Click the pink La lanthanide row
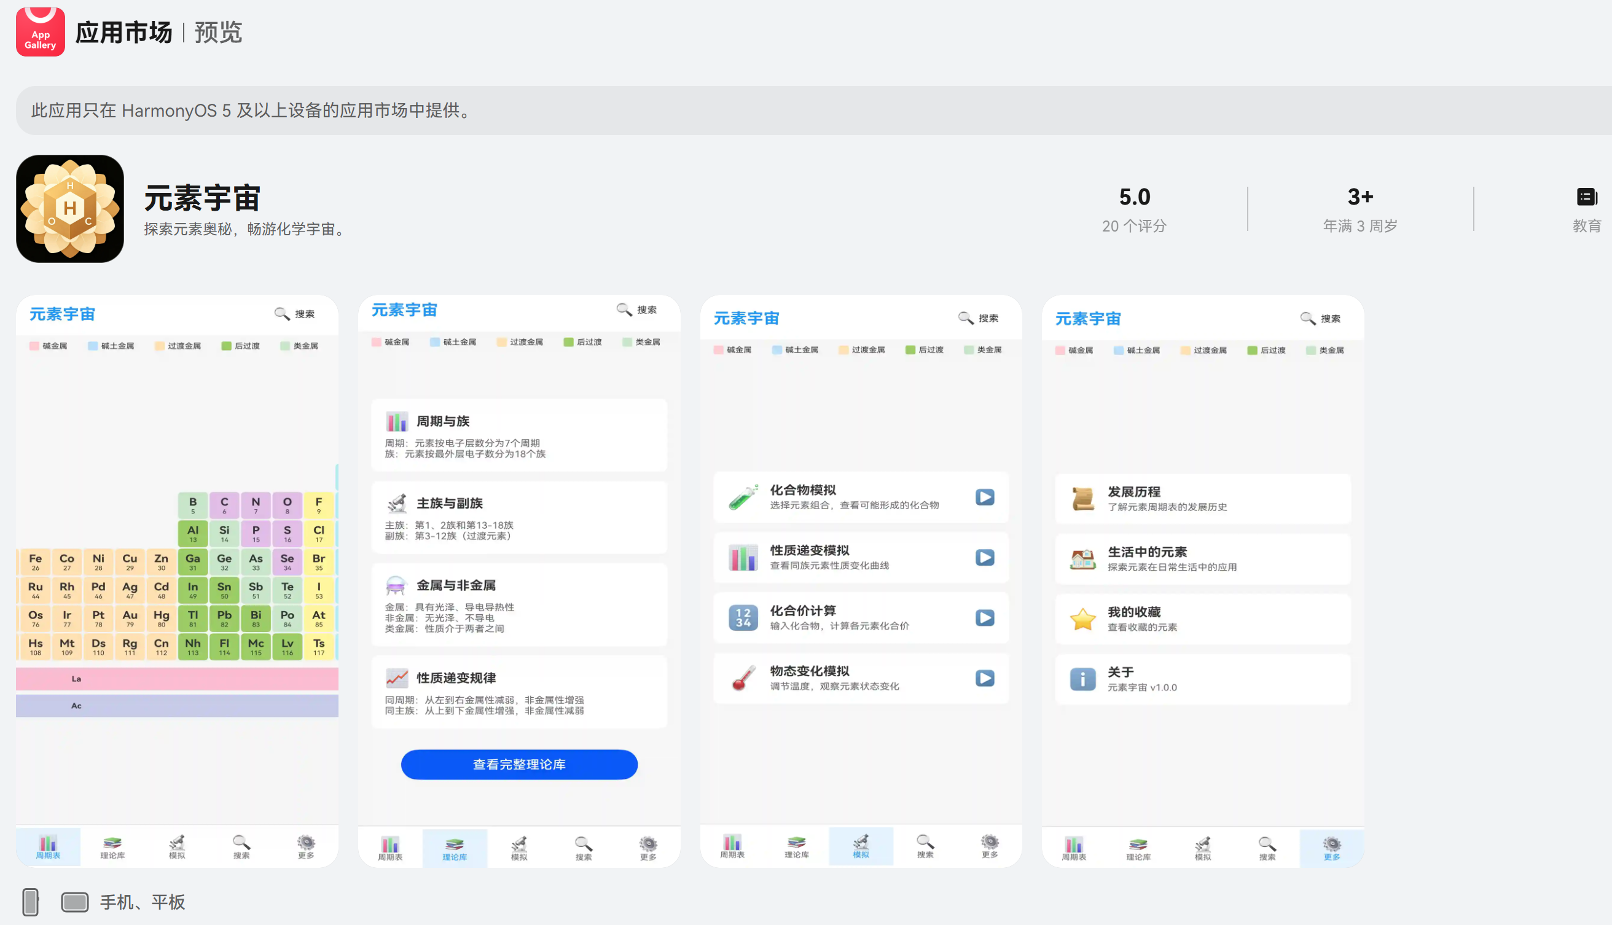Viewport: 1612px width, 925px height. [178, 679]
